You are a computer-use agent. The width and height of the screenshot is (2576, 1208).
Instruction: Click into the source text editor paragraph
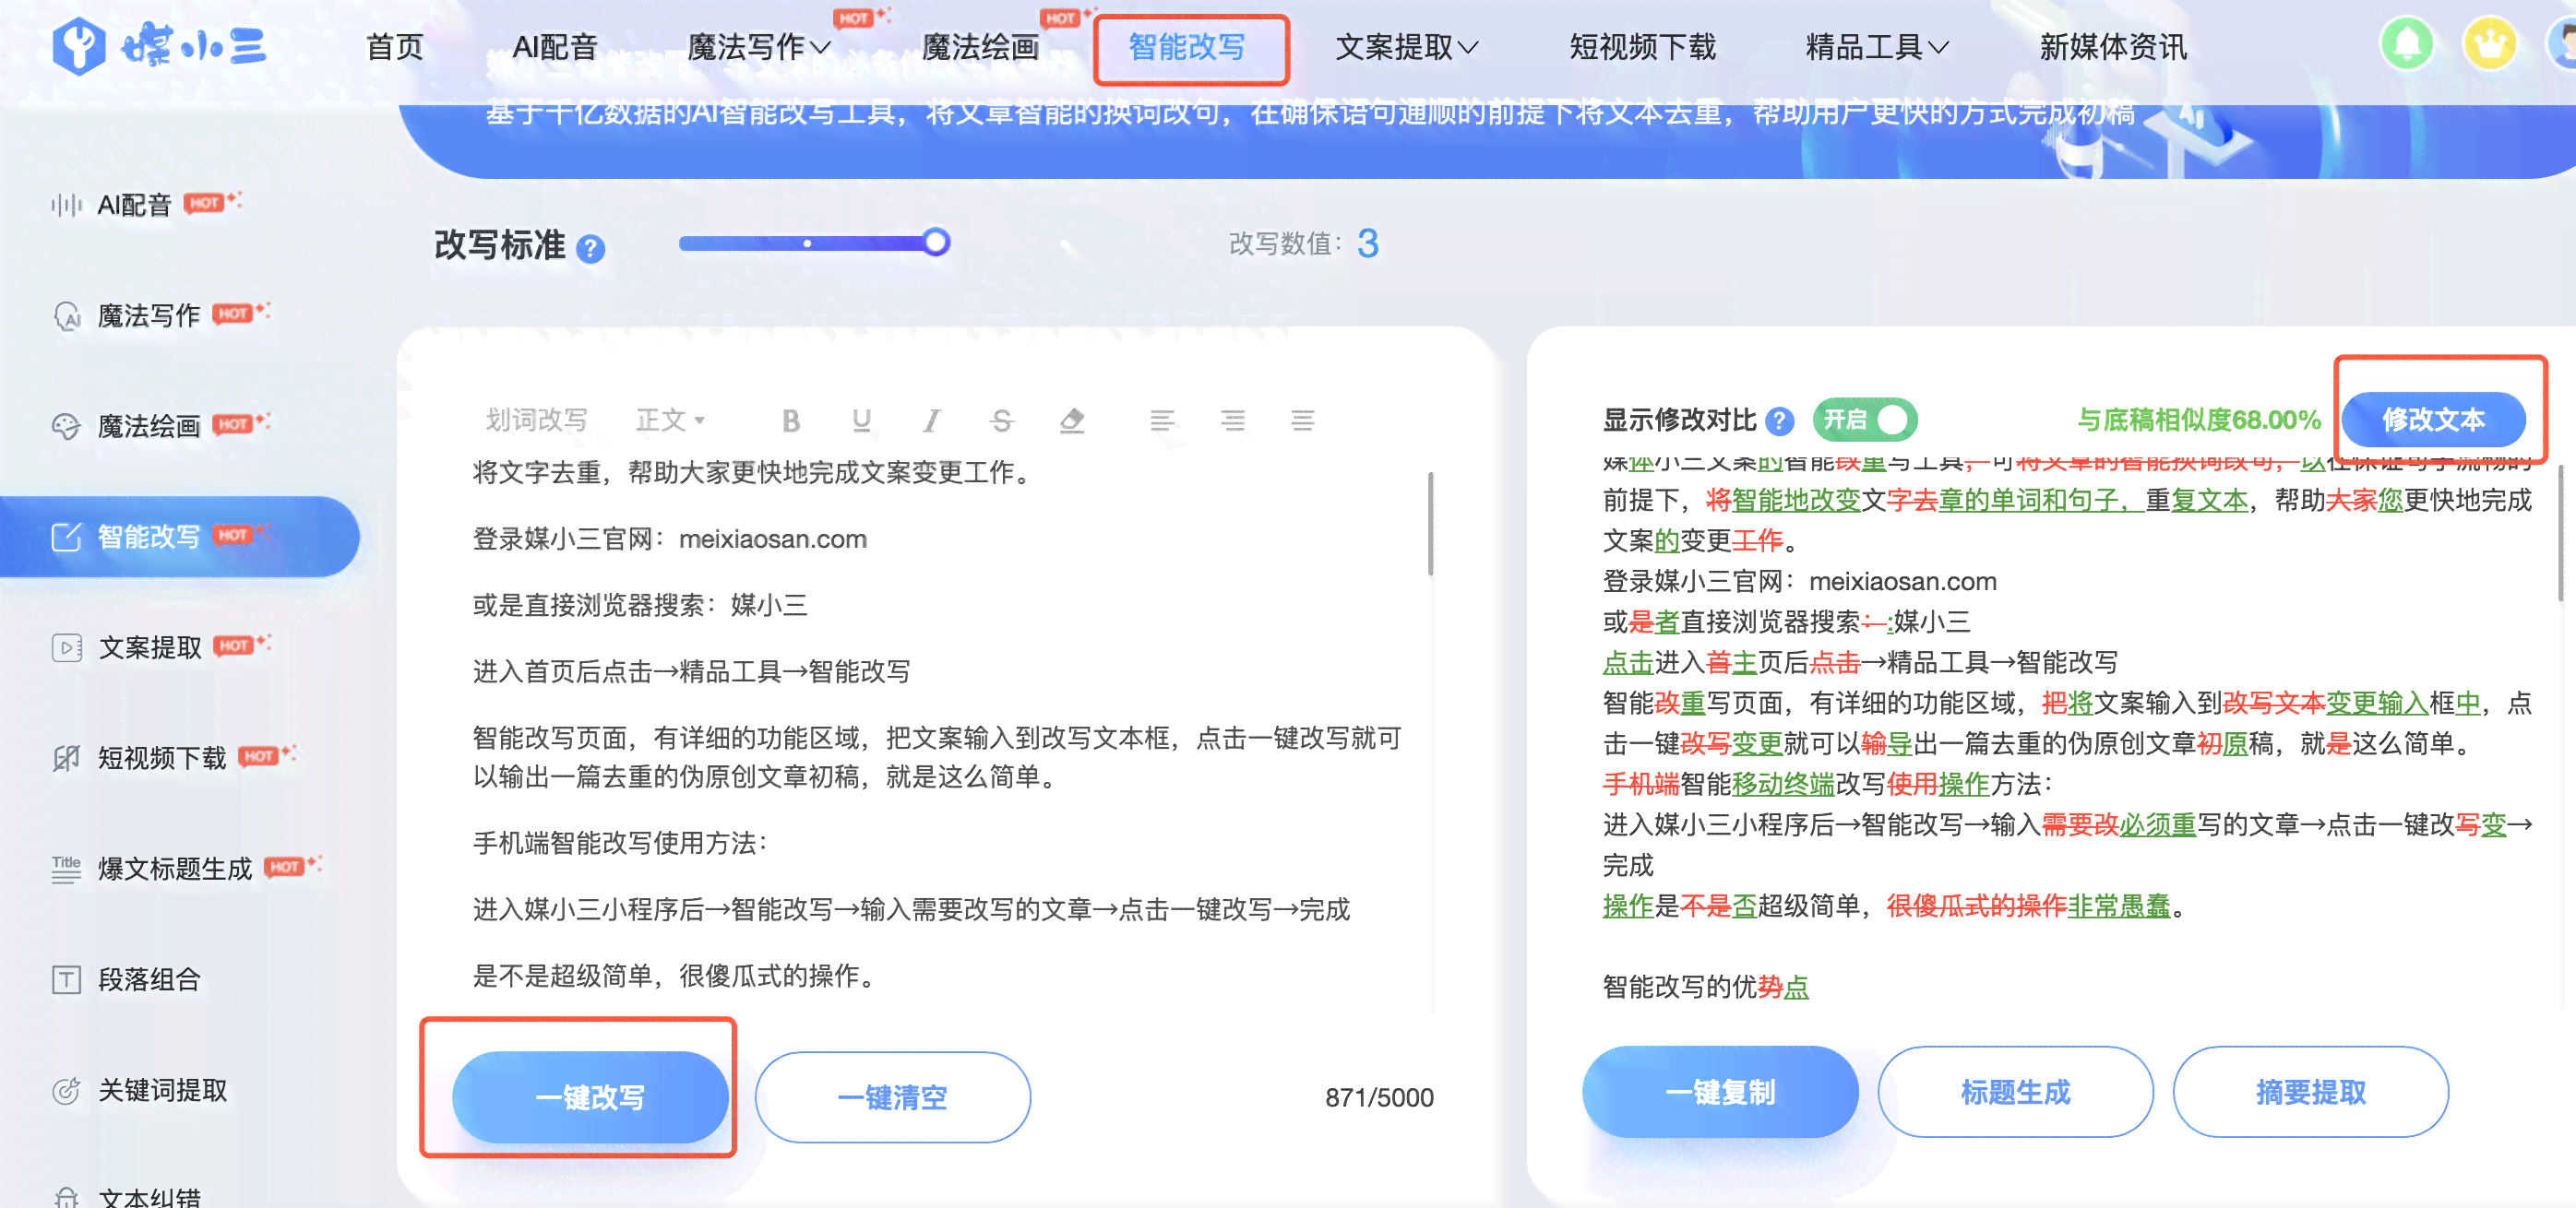pyautogui.click(x=938, y=757)
